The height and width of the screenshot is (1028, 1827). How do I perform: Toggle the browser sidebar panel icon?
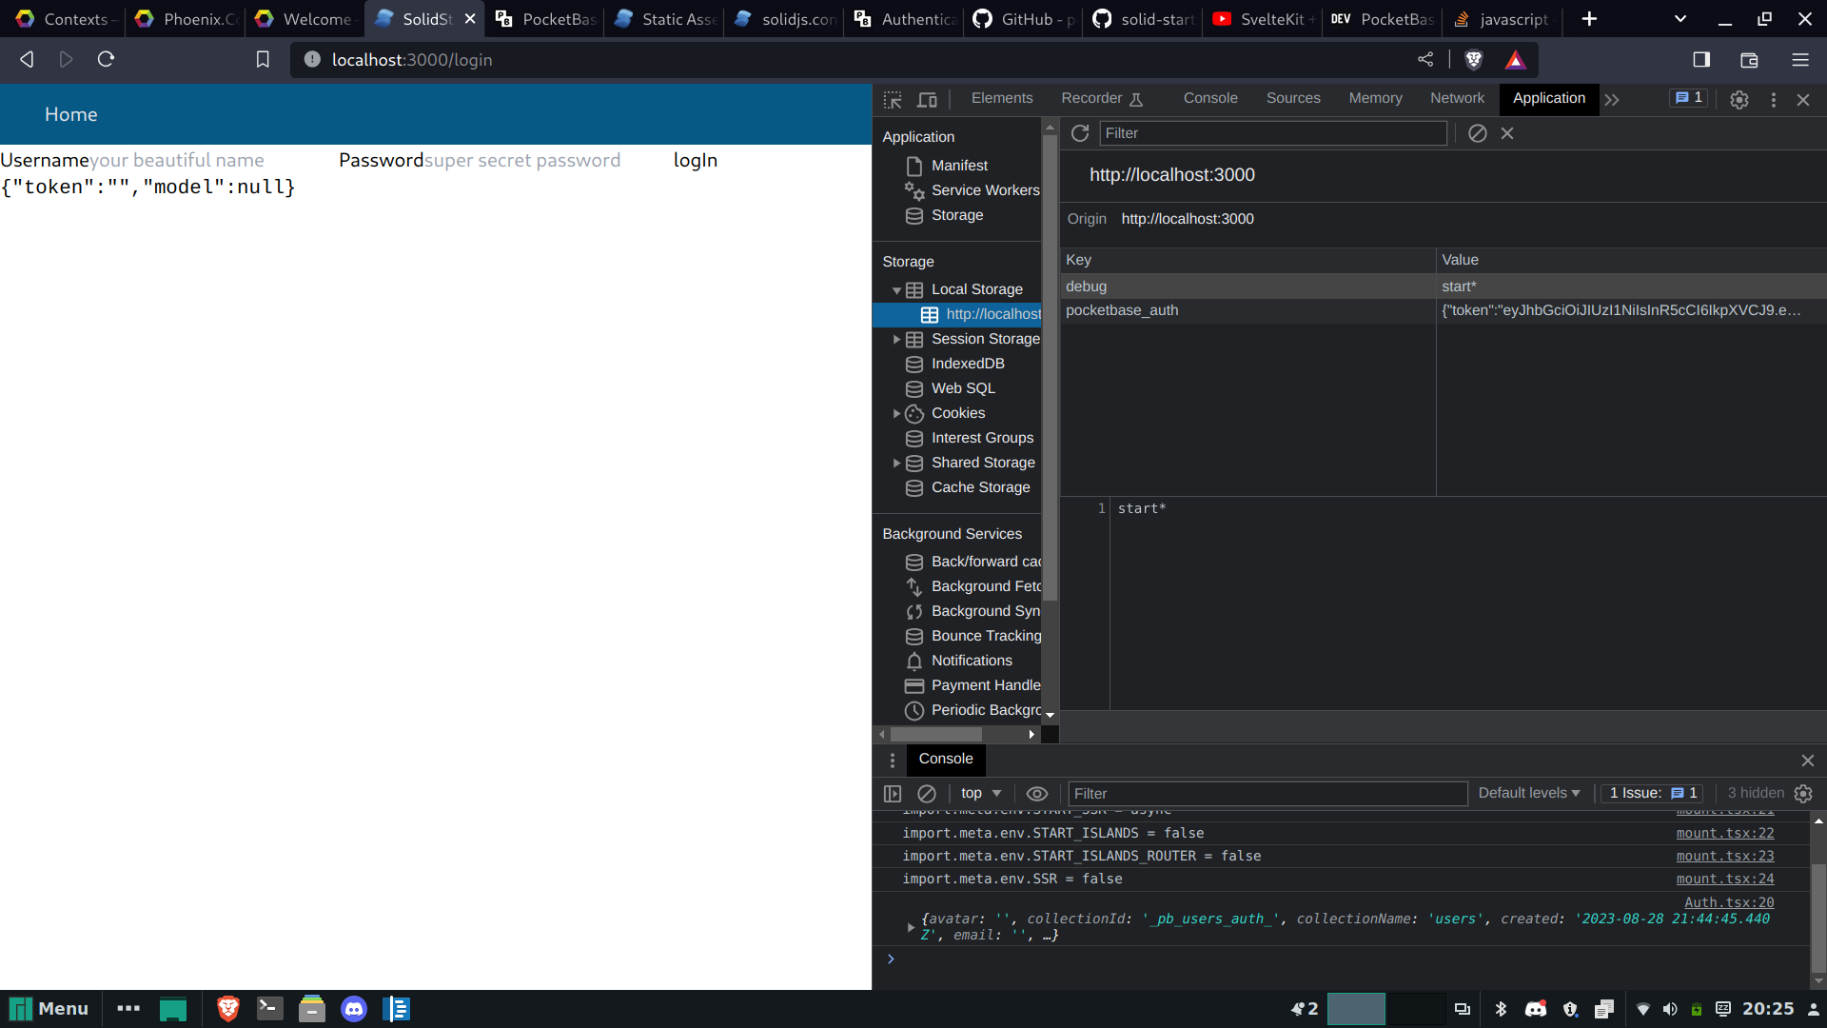tap(1701, 59)
